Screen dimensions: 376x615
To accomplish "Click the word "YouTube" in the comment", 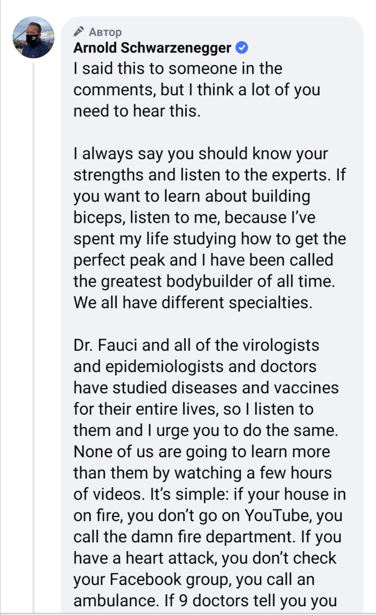I will click(x=276, y=516).
